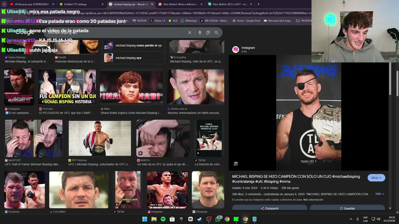Image resolution: width=399 pixels, height=224 pixels.
Task: Open the tab search dropdown arrow
Action: pos(4,4)
